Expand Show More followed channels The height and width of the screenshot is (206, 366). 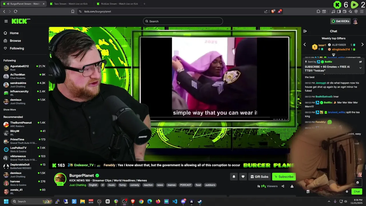pos(10,110)
